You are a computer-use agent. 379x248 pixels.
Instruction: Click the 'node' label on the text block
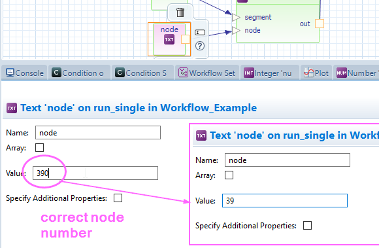[169, 29]
